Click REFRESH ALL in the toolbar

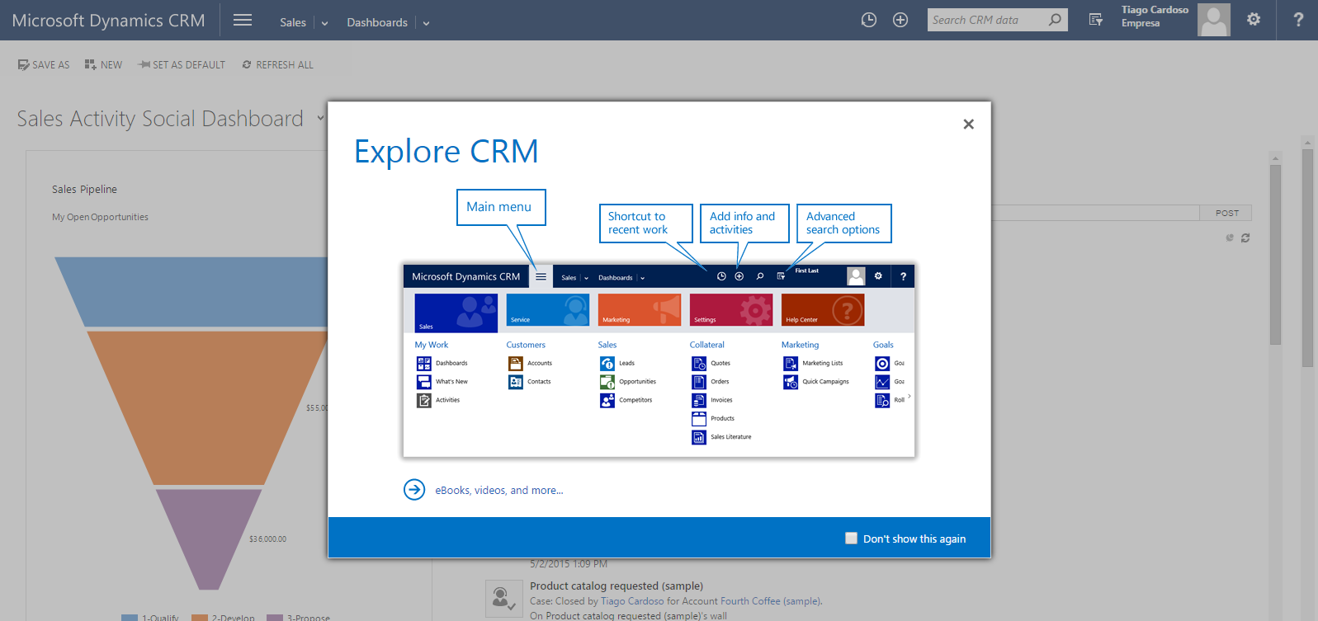pyautogui.click(x=277, y=65)
